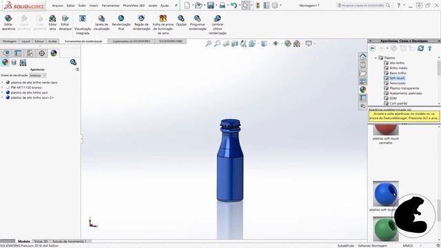Click the blue soft-touch plastic swatch
The width and height of the screenshot is (441, 248).
point(386,194)
